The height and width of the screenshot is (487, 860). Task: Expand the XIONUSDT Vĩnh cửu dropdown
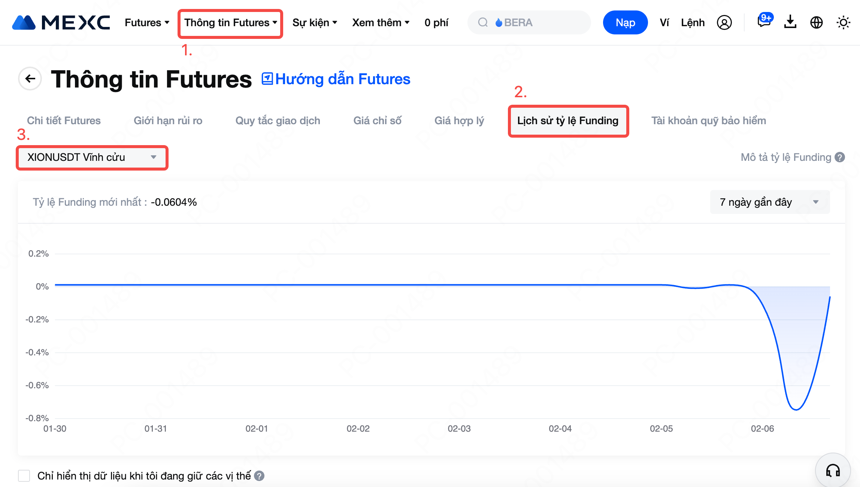(92, 157)
